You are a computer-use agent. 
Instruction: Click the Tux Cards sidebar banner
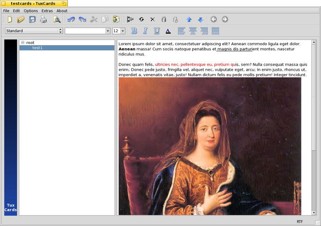pyautogui.click(x=11, y=127)
